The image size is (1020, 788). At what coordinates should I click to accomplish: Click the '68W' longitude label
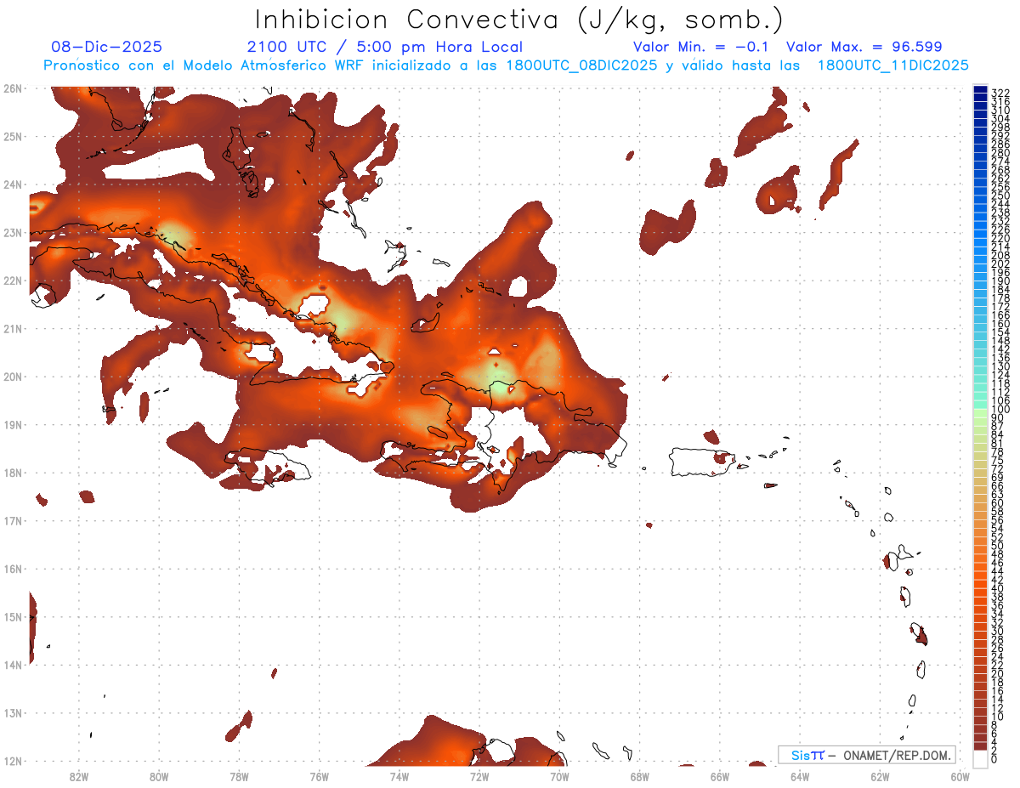(639, 776)
